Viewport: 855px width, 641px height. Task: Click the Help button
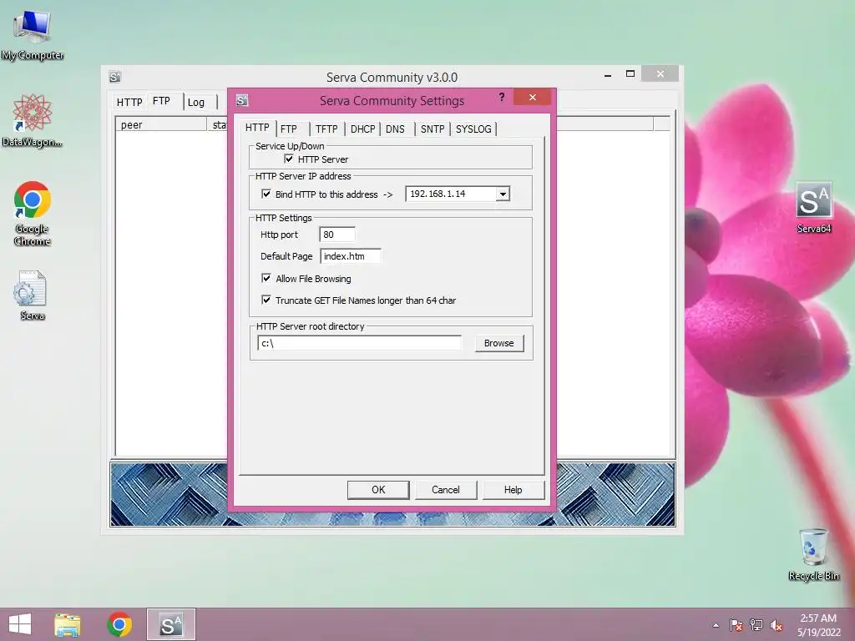click(x=514, y=489)
